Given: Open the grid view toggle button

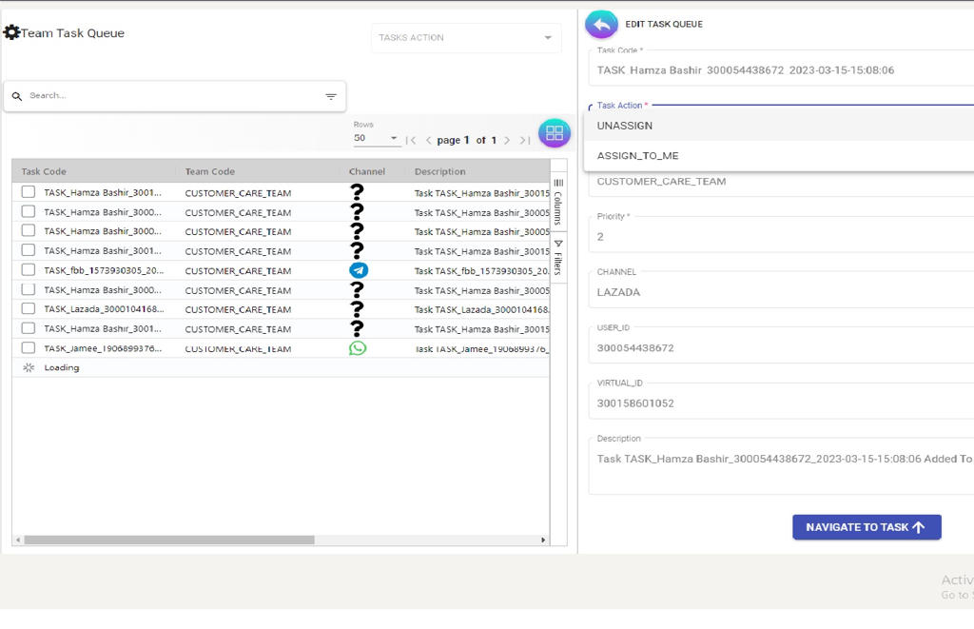Looking at the screenshot, I should point(555,133).
